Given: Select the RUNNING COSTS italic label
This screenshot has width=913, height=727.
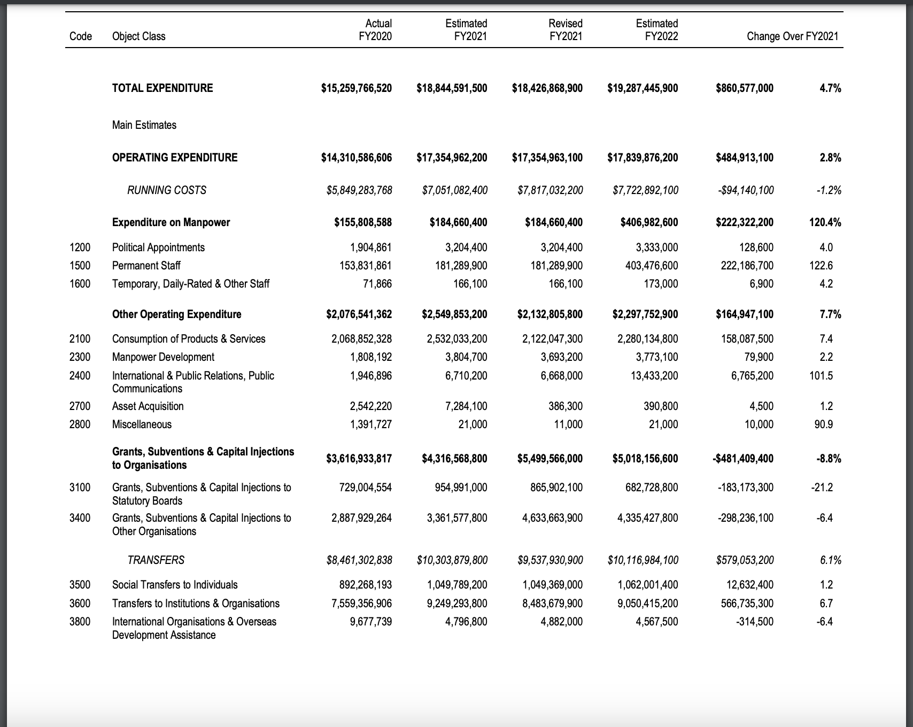Looking at the screenshot, I should point(166,190).
